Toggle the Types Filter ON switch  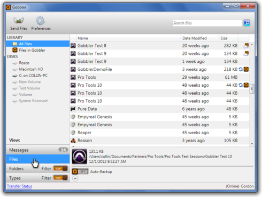tap(60, 178)
